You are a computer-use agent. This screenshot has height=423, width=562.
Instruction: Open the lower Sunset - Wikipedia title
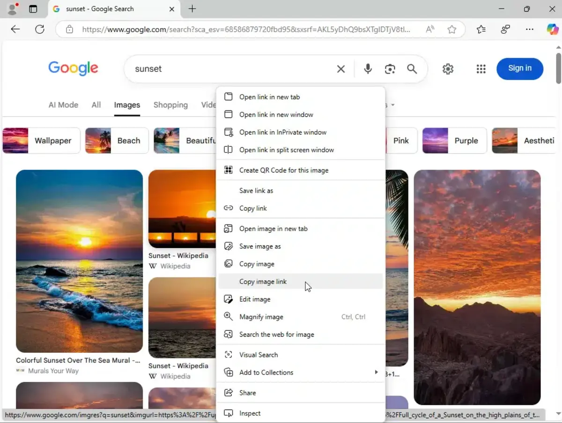coord(178,366)
